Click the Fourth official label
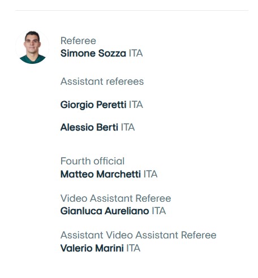The width and height of the screenshot is (258, 278). click(92, 161)
